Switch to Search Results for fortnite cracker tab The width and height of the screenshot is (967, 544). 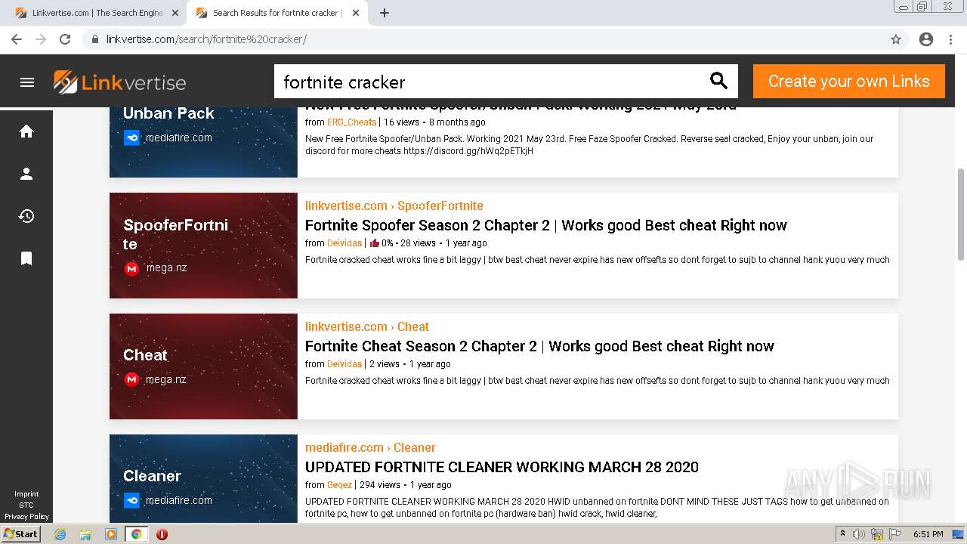click(x=276, y=13)
